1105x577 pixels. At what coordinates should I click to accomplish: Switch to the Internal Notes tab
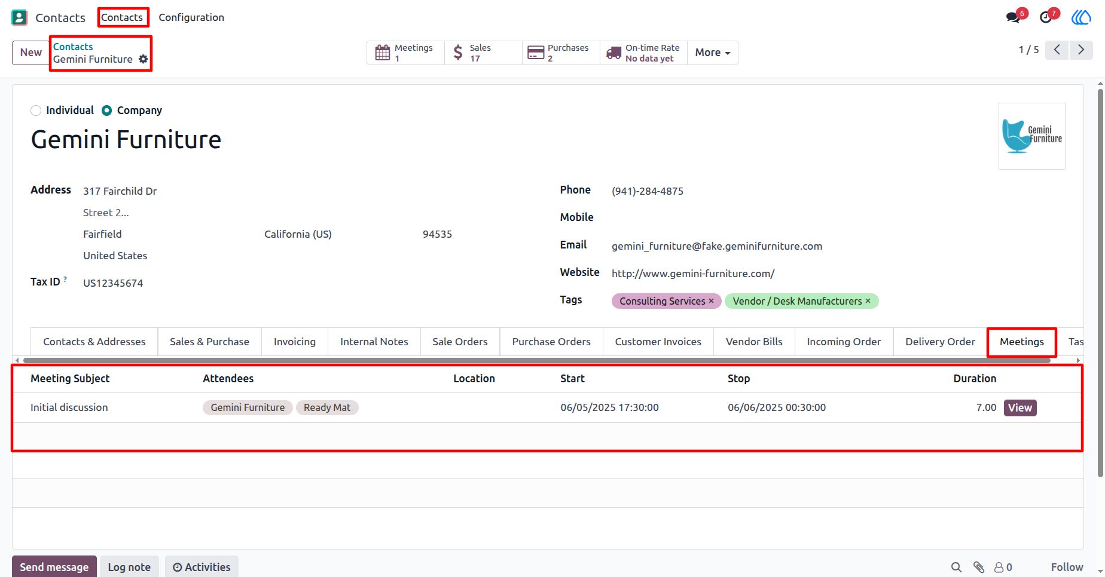tap(374, 342)
